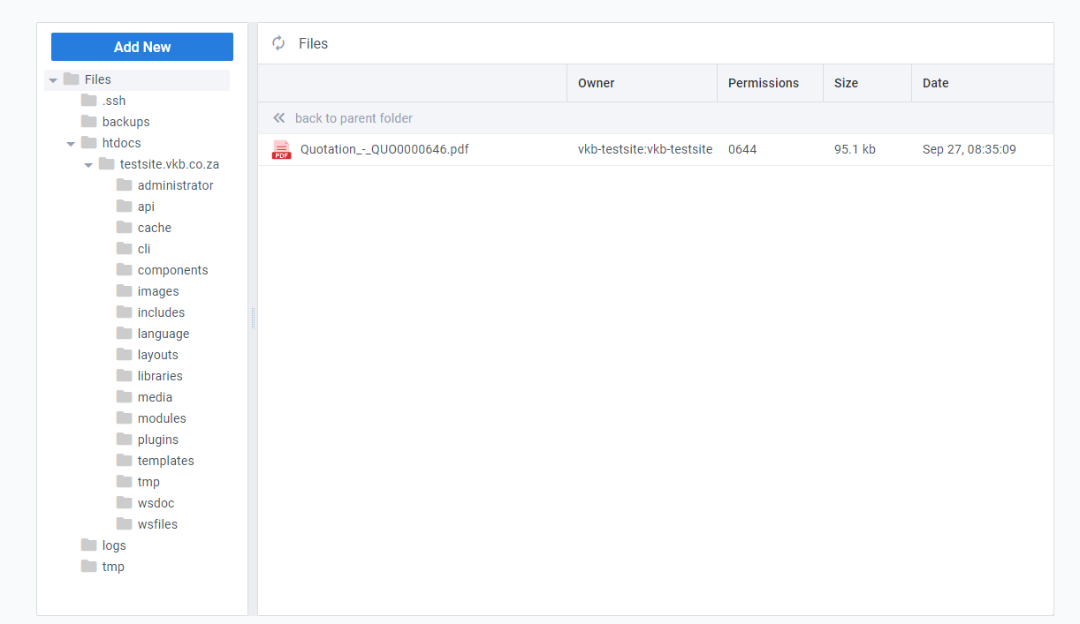Open Quotation_-_QUO0000646.pdf via its name link
Viewport: 1080px width, 624px height.
(x=383, y=149)
